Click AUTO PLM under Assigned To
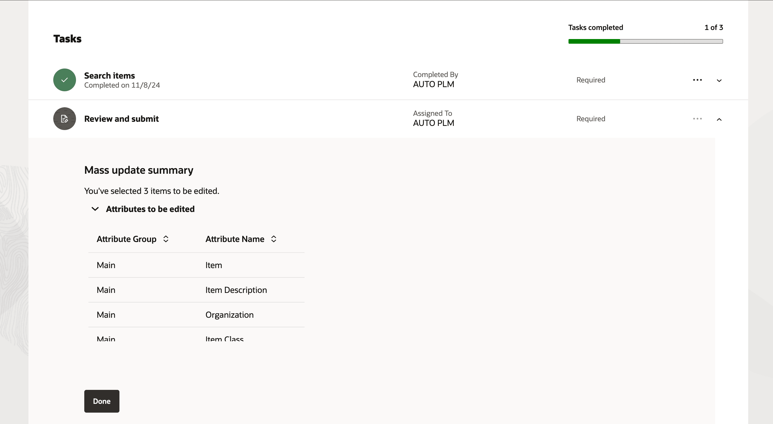The width and height of the screenshot is (773, 424). tap(434, 123)
